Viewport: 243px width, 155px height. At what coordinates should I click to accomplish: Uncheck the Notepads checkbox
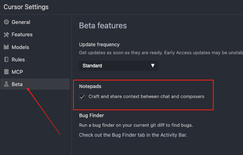point(82,97)
